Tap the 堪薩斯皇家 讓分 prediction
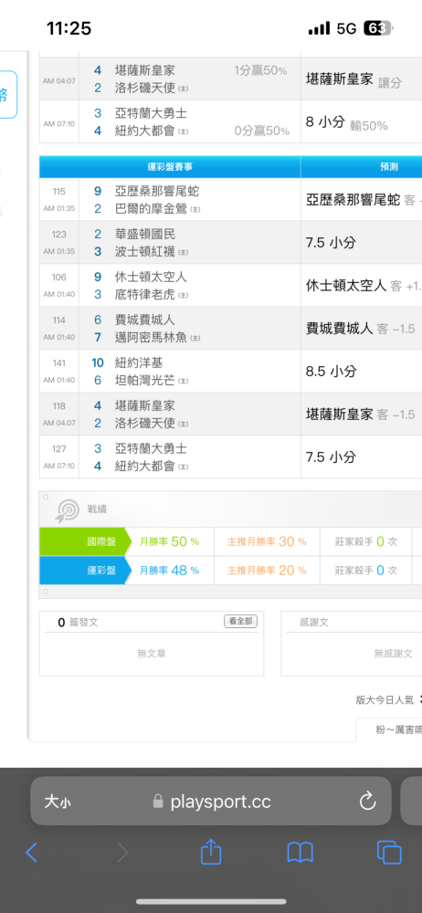This screenshot has width=422, height=913. tap(353, 80)
